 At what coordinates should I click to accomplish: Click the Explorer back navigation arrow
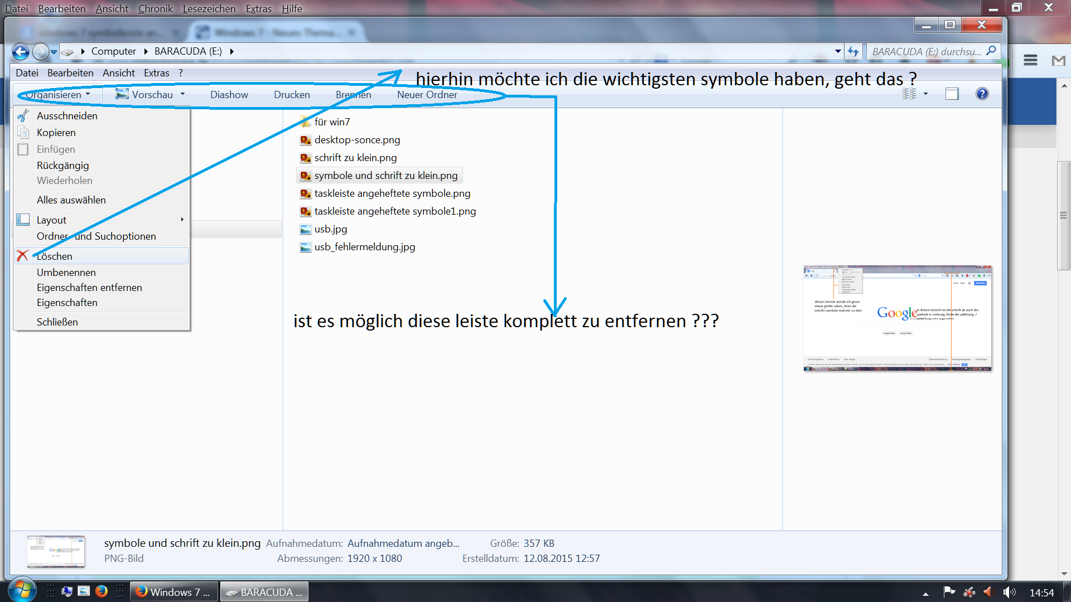click(21, 52)
